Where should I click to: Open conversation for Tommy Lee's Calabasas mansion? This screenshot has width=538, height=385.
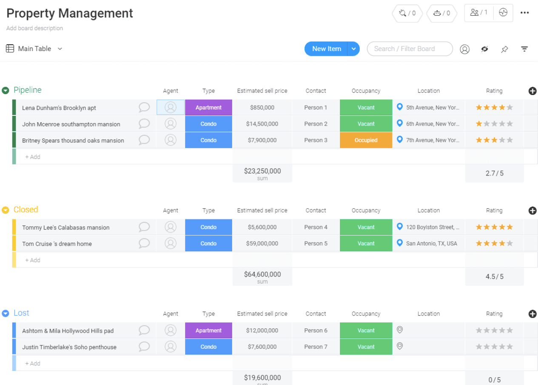click(x=144, y=227)
